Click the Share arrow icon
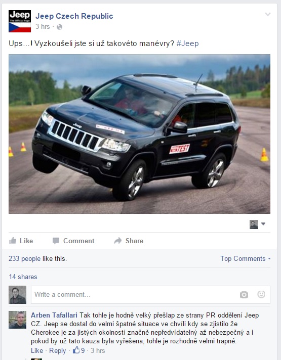Screen dimensions: 281x360 [118, 241]
